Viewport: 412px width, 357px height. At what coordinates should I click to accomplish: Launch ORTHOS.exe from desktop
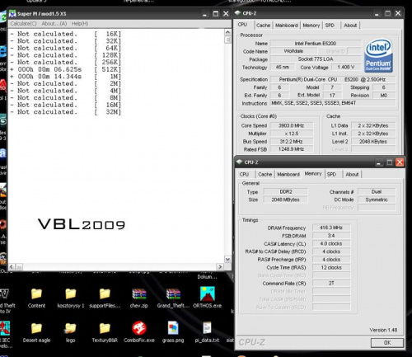point(208,294)
